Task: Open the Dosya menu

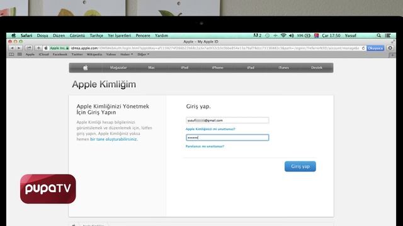Action: (42, 35)
